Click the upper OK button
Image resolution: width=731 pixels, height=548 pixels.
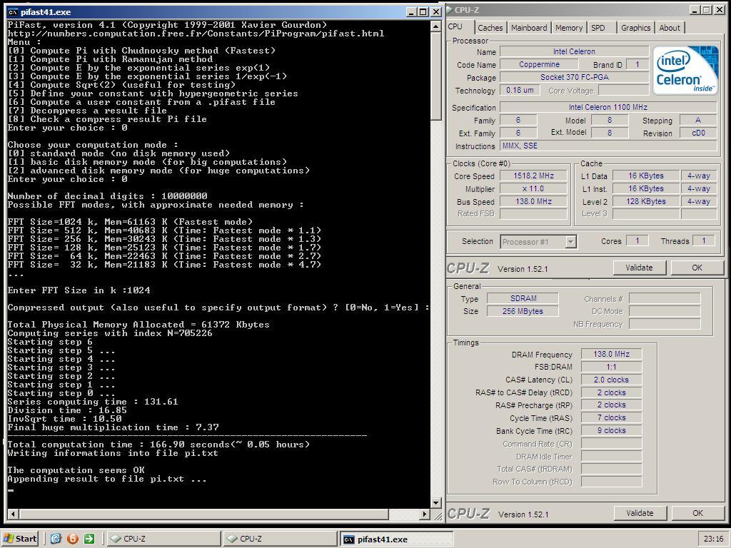697,268
